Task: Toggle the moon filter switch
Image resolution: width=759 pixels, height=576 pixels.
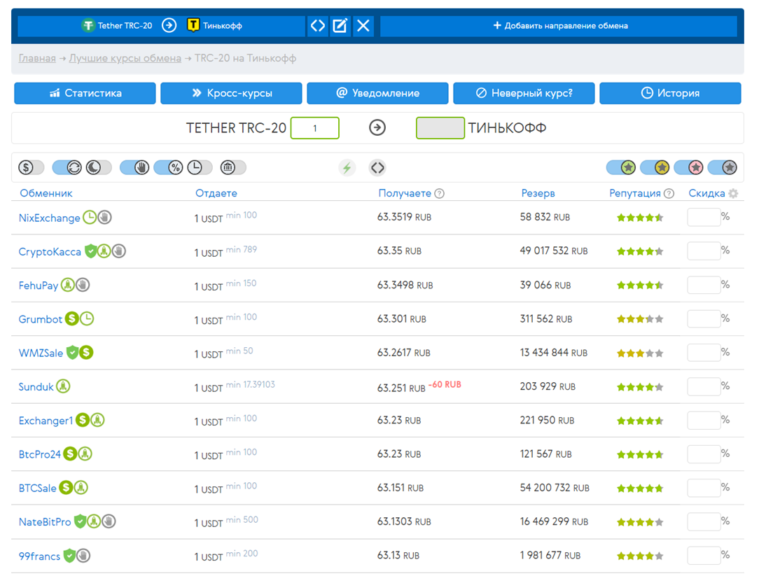Action: tap(99, 168)
